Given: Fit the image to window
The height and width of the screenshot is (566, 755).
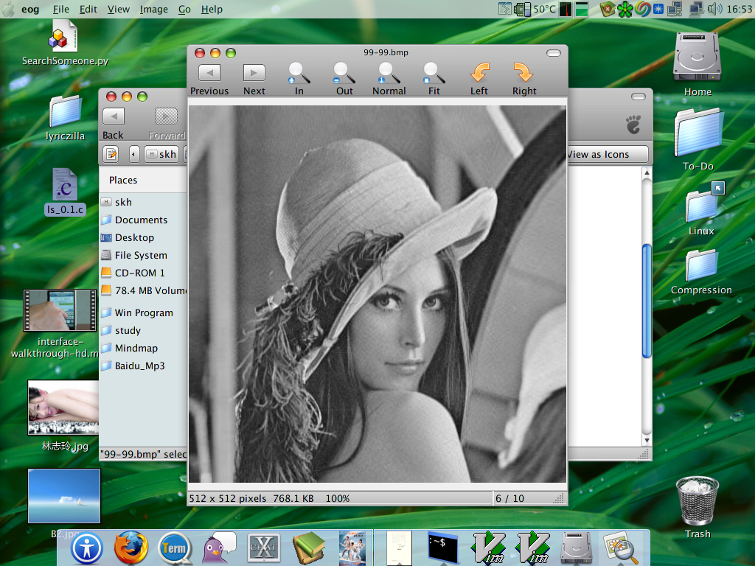Looking at the screenshot, I should 434,79.
